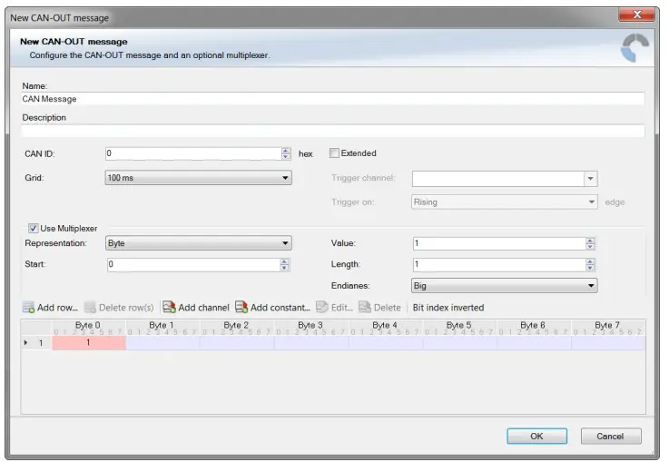This screenshot has width=669, height=462.
Task: Click the CAN ID spinner arrows
Action: (286, 153)
